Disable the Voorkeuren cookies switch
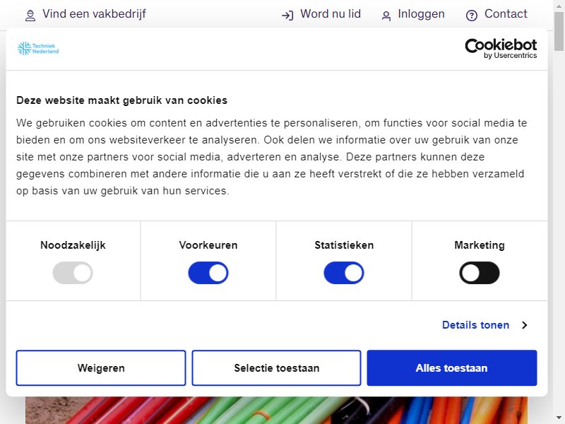This screenshot has height=424, width=565. pyautogui.click(x=208, y=273)
